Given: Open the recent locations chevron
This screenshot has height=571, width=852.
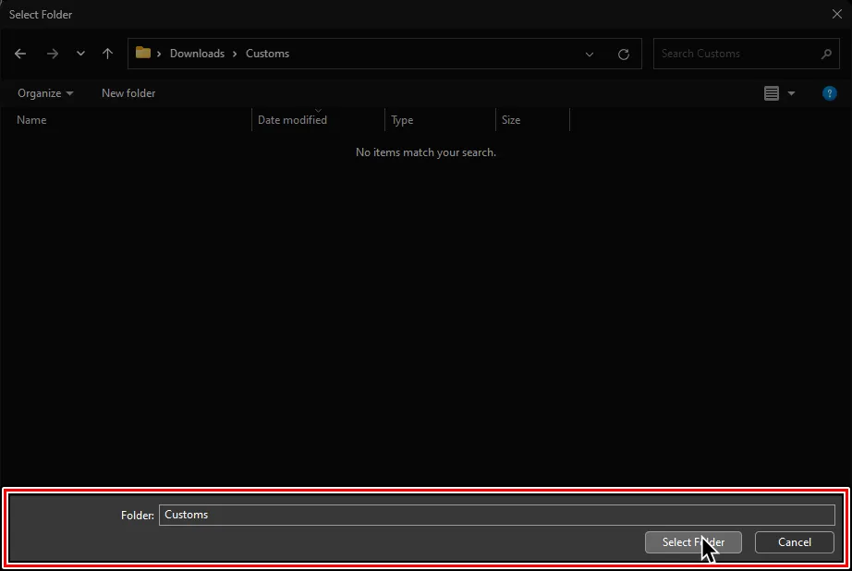Looking at the screenshot, I should coord(79,54).
